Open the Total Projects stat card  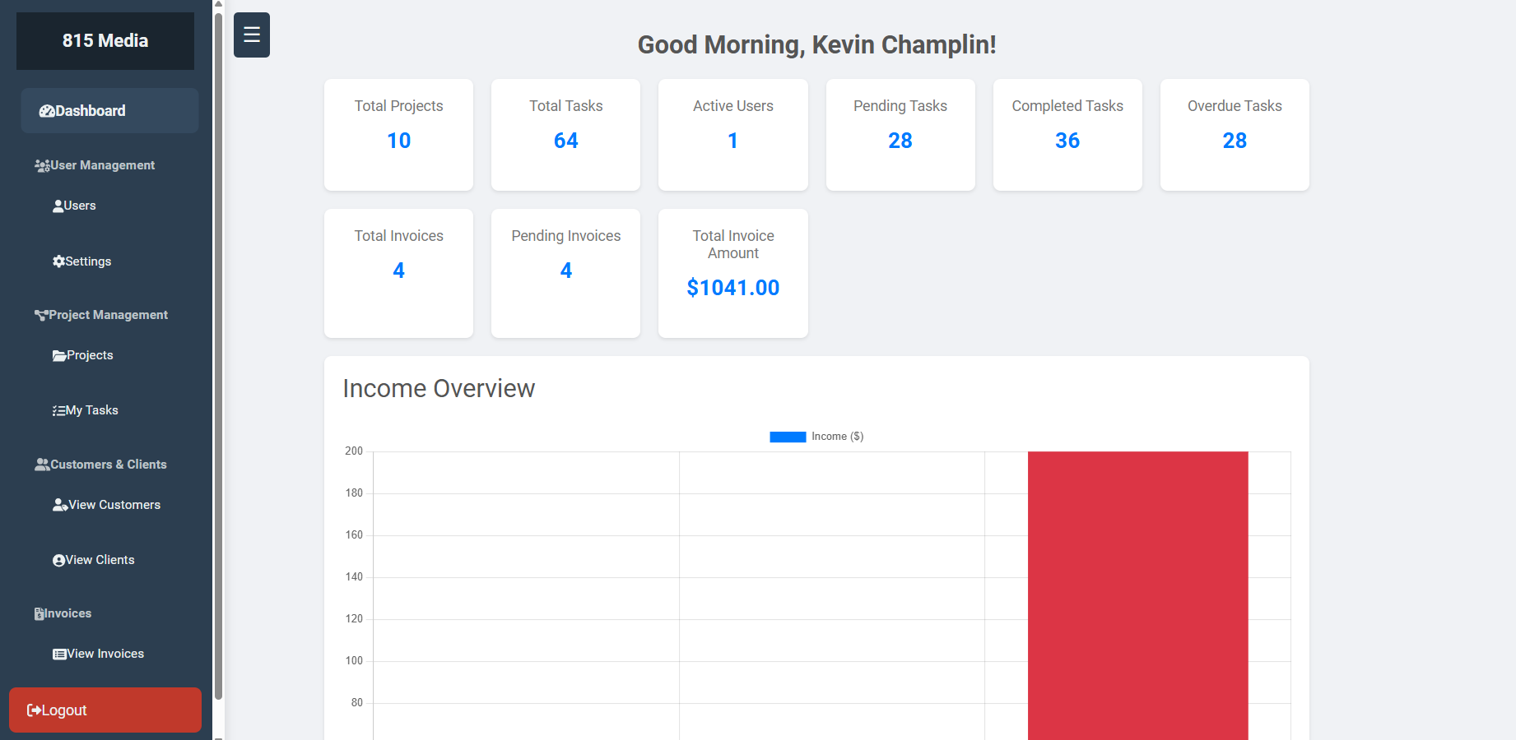[398, 135]
